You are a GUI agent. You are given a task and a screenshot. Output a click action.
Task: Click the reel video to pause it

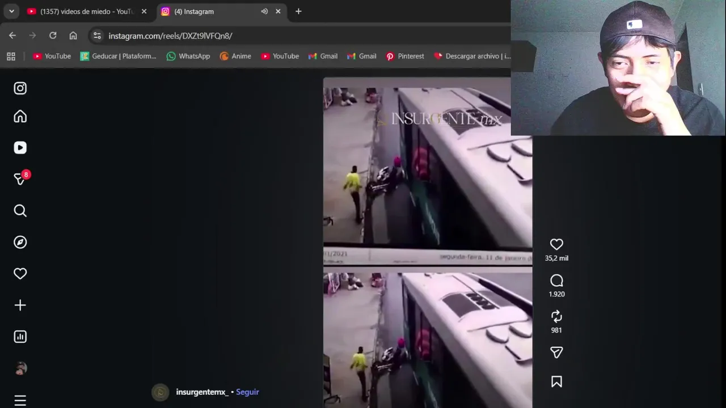pos(428,243)
